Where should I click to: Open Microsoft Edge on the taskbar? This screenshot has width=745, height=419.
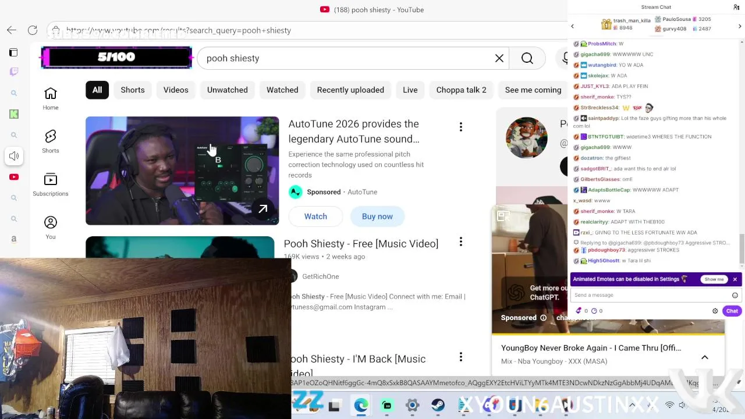coord(361,406)
